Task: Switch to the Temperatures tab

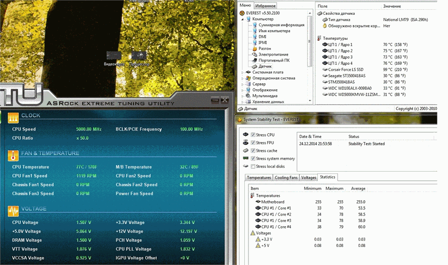Action: coord(259,178)
